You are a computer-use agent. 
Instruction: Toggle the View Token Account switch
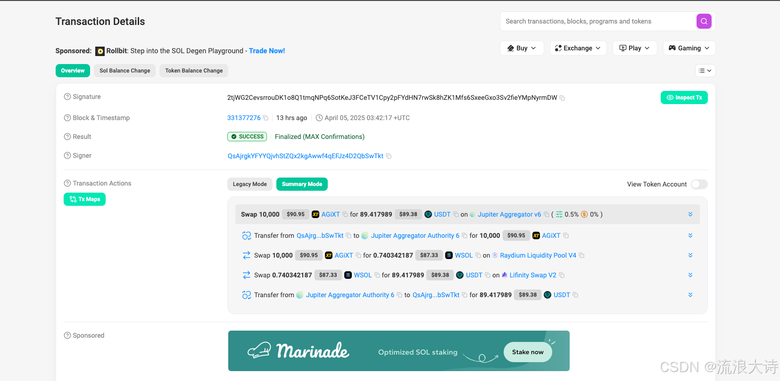point(699,184)
